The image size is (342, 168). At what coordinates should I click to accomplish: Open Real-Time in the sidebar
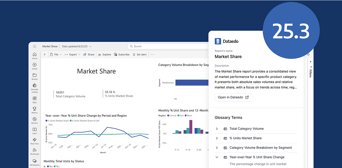point(34,141)
